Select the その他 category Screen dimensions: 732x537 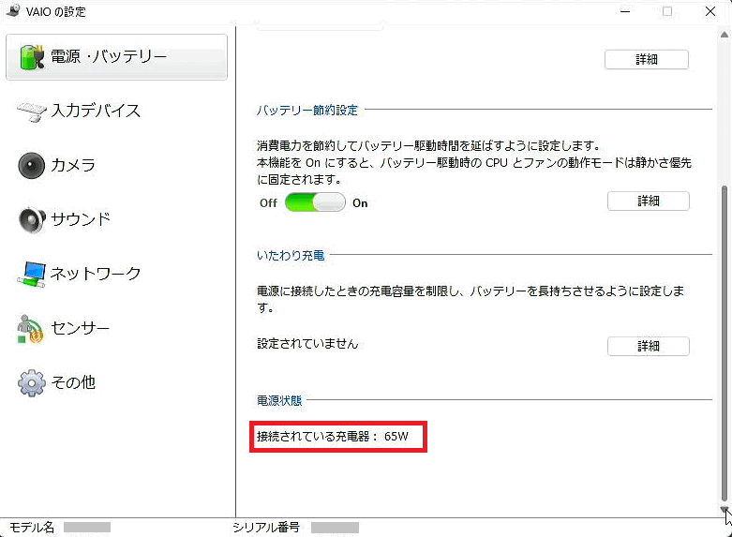(x=116, y=382)
